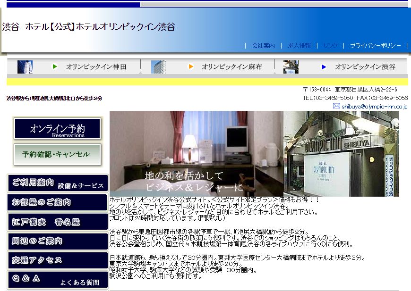Viewport: 411px width, 291px height.
Task: Open the プライバシーポリシー link
Action: 376,46
